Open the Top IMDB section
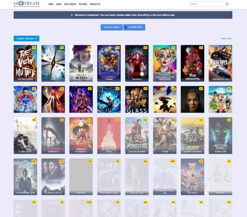This screenshot has height=217, width=247. click(x=83, y=4)
